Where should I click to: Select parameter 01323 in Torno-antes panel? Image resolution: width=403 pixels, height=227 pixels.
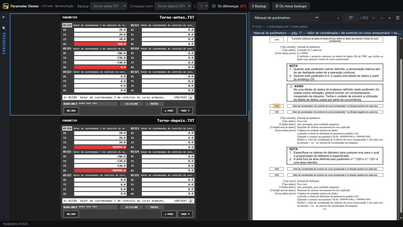135,25
